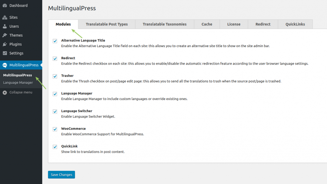Click the 'Trasher' module label
This screenshot has height=184, width=327.
(67, 76)
